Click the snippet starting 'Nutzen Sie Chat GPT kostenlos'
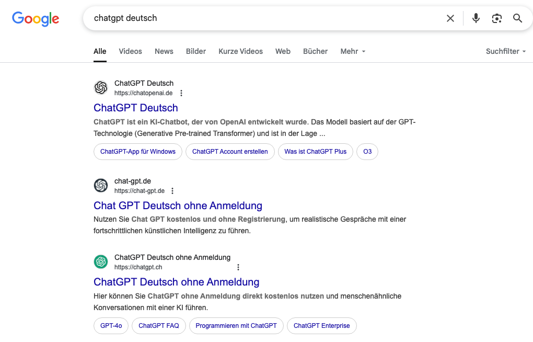This screenshot has height=342, width=533. (x=250, y=225)
